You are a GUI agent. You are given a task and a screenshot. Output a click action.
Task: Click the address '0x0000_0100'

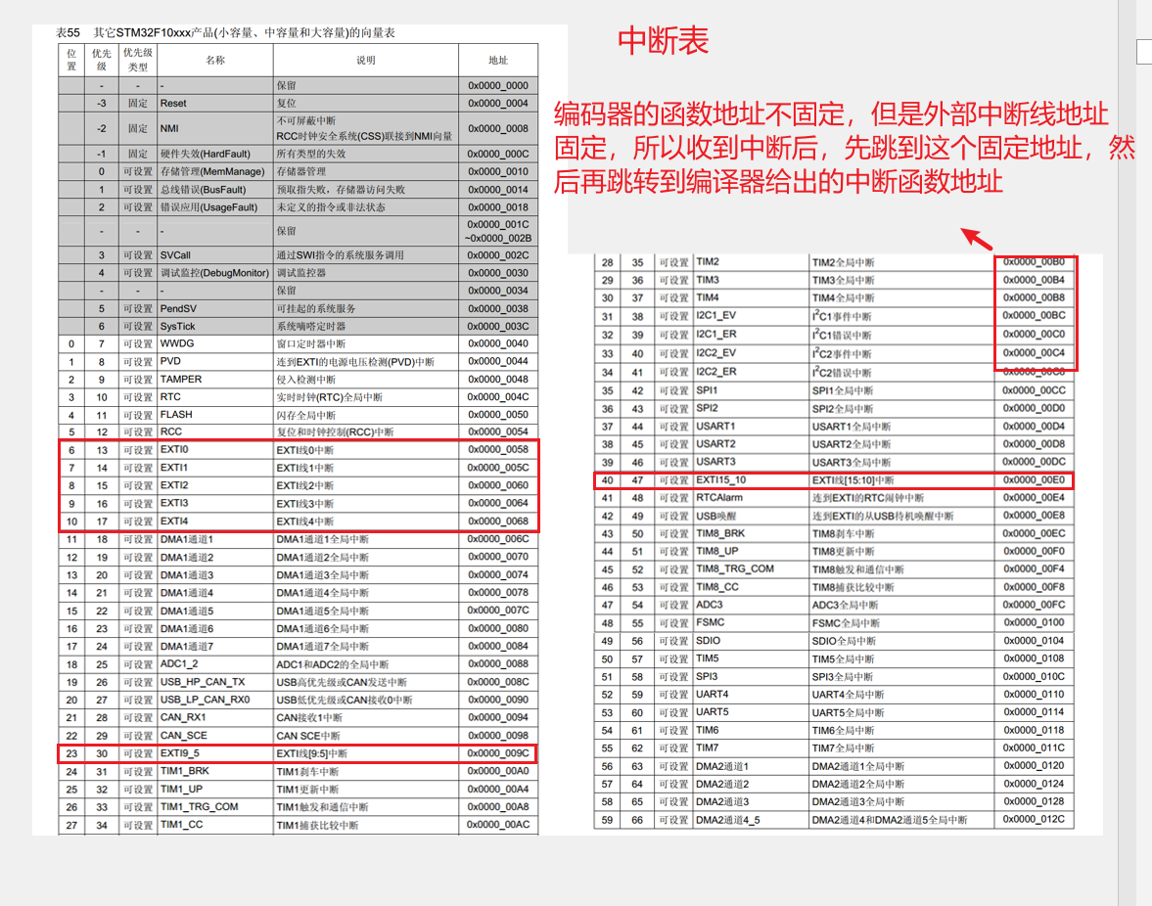(x=1034, y=622)
